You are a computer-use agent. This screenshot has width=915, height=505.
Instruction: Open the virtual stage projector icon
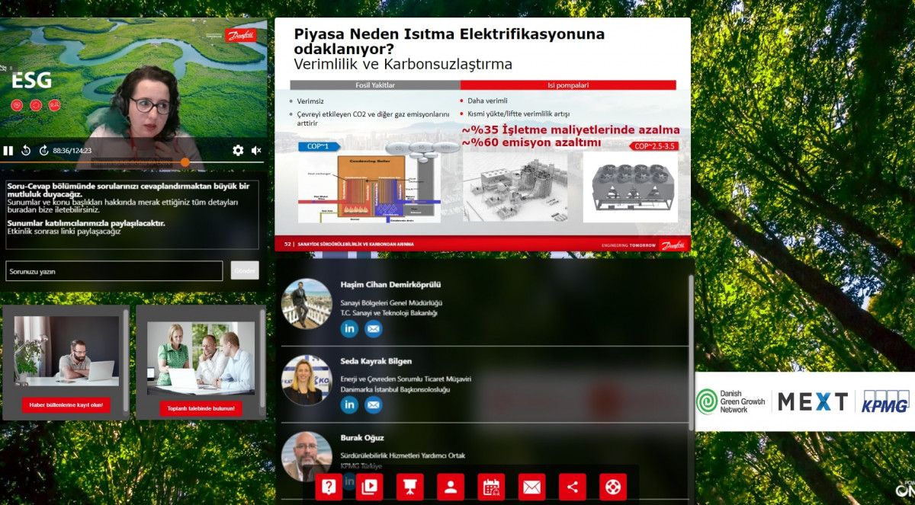point(410,486)
